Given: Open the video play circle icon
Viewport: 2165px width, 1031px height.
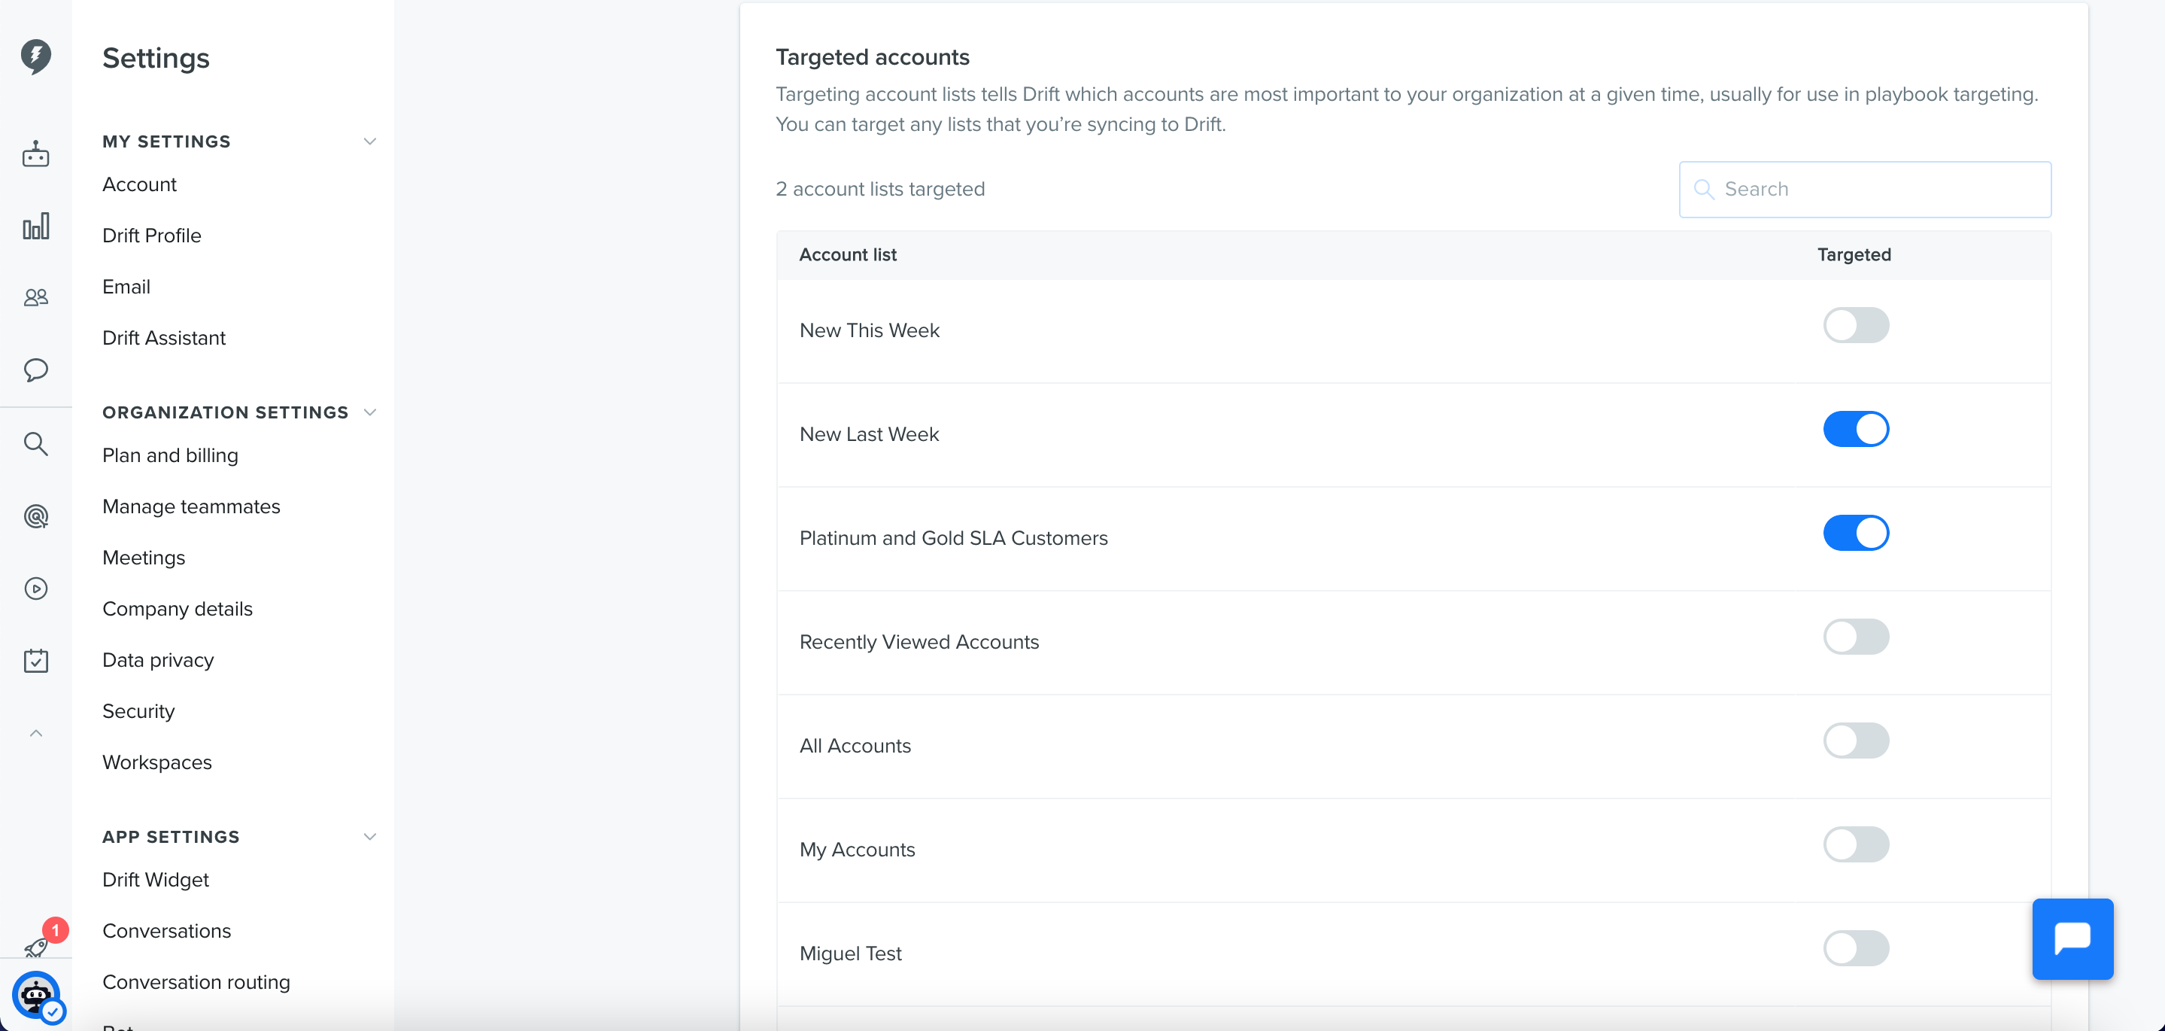Looking at the screenshot, I should coord(35,588).
